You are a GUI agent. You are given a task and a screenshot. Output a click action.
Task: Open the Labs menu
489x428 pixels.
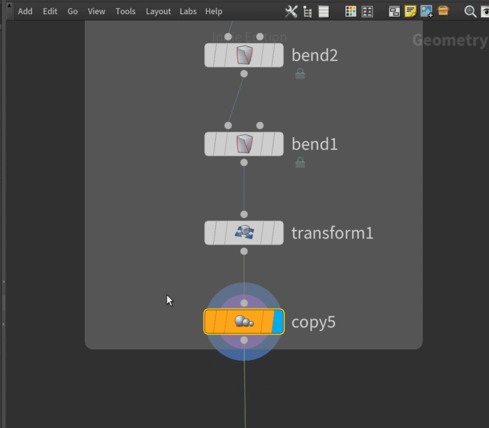pyautogui.click(x=188, y=12)
